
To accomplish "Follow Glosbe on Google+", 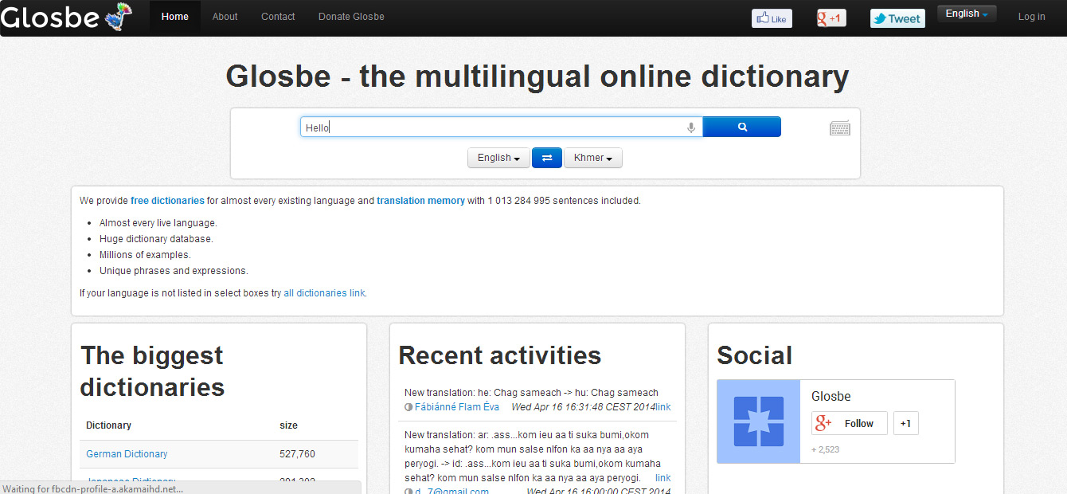I will [x=849, y=423].
